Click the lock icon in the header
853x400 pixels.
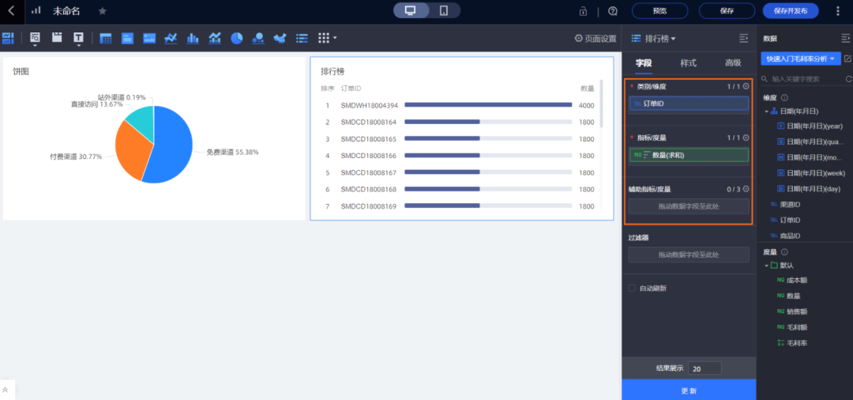point(583,11)
